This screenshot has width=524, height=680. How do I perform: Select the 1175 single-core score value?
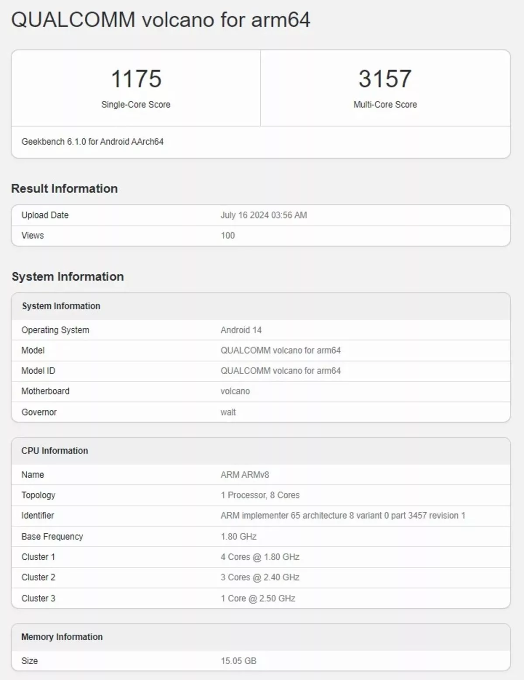[136, 79]
